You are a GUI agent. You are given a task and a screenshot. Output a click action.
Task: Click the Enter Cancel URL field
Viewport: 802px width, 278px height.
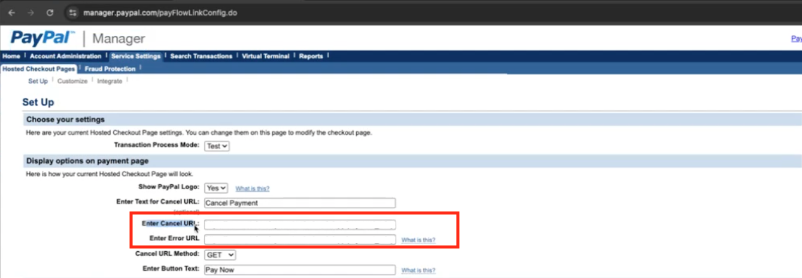click(300, 225)
